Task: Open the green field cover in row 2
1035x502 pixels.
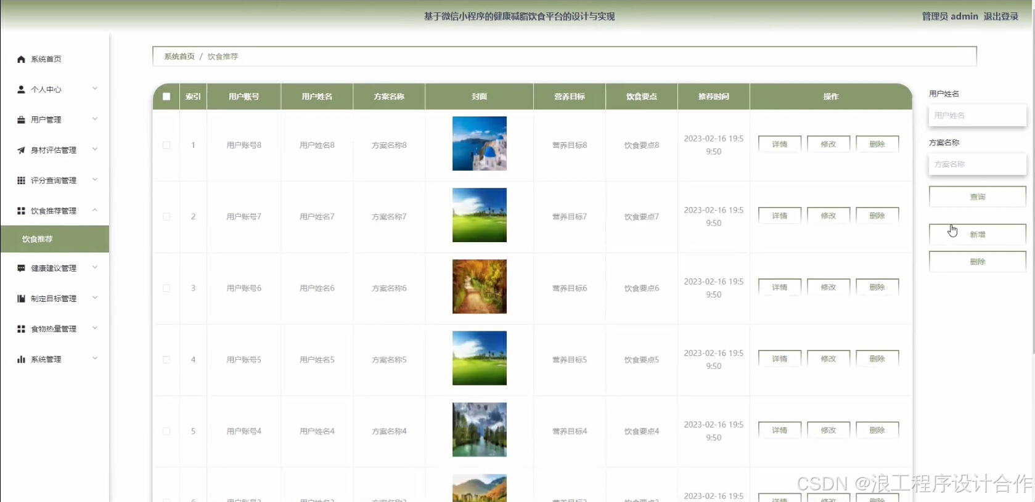Action: [480, 215]
